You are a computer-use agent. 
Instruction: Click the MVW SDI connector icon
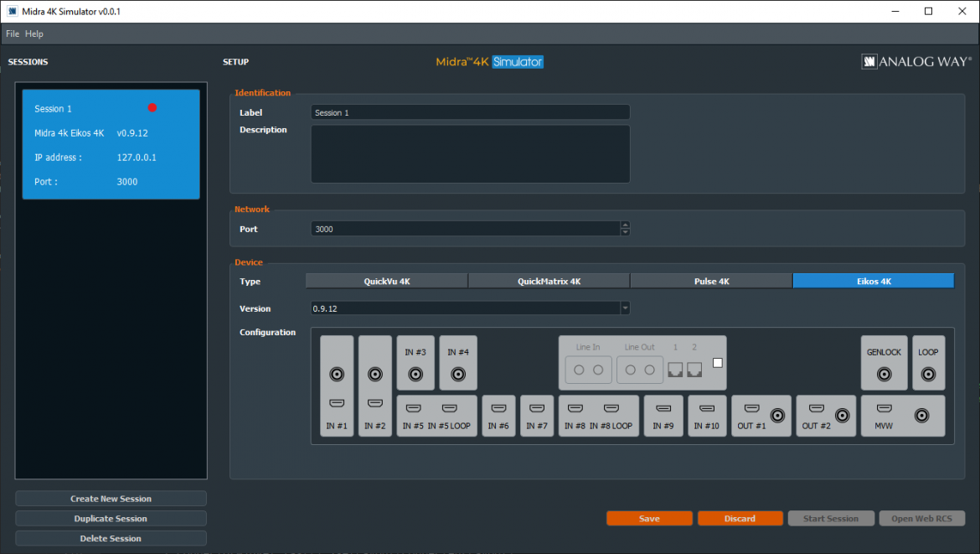[x=922, y=415]
